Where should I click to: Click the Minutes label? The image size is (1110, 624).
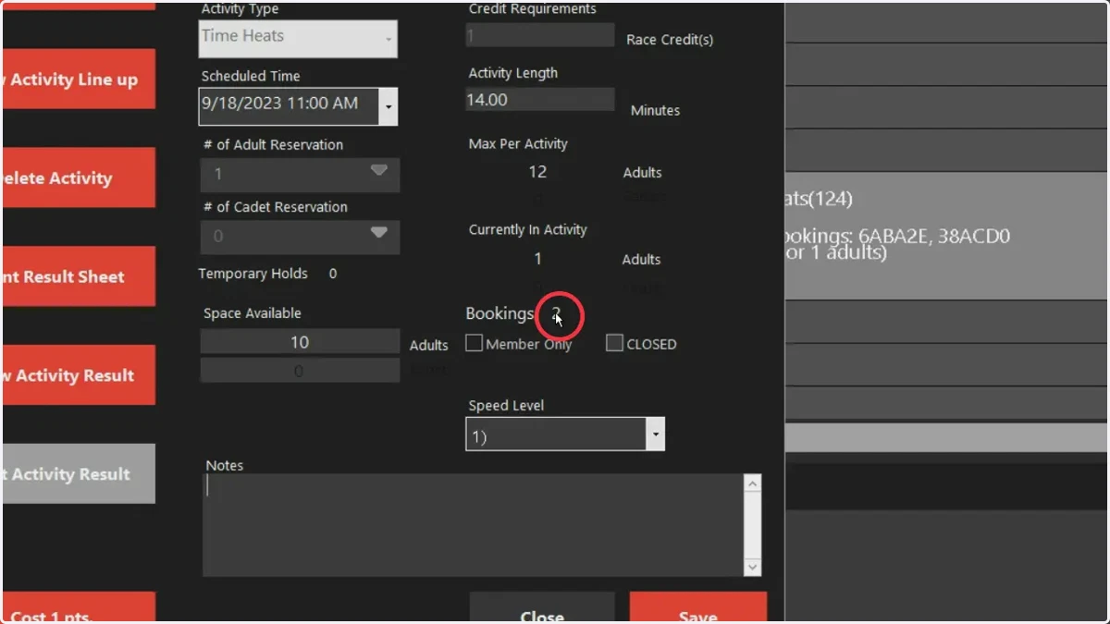click(655, 110)
